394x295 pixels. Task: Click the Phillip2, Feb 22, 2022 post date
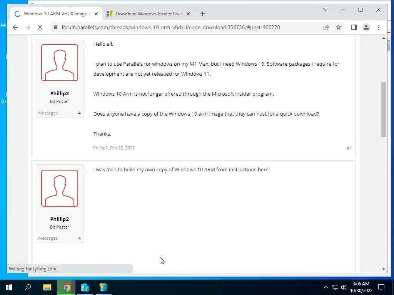tap(114, 148)
